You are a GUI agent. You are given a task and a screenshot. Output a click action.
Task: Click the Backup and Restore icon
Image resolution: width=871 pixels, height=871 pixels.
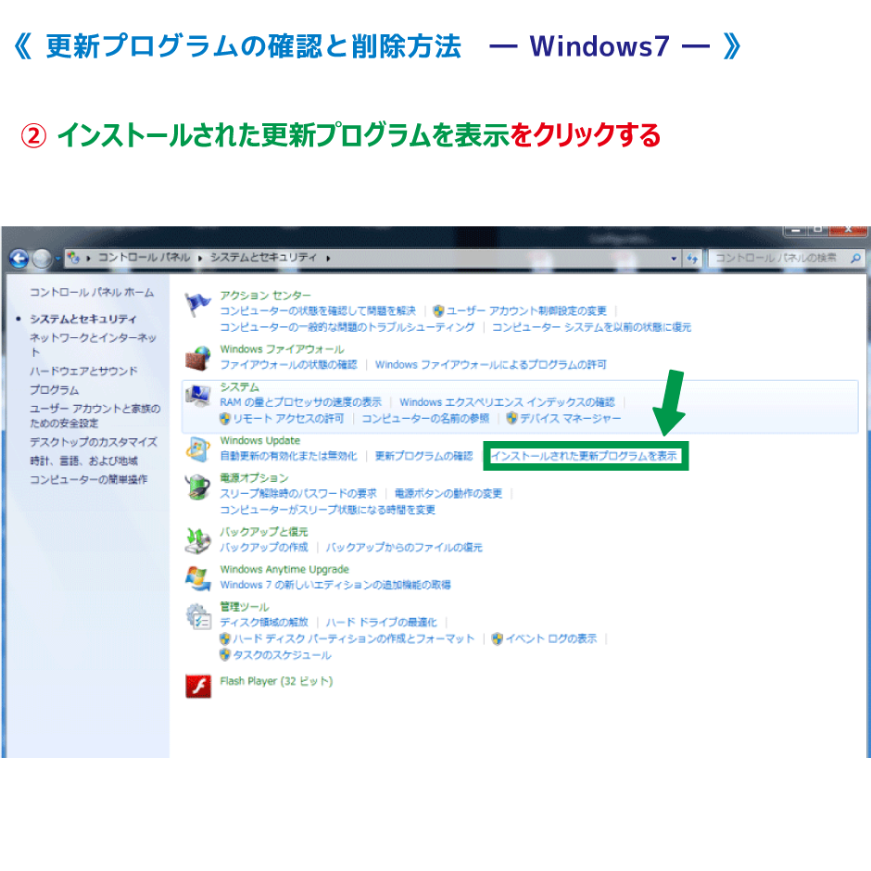pos(197,540)
